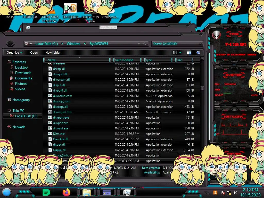Open the green notes app in taskbar
This screenshot has height=198, width=264.
point(46,192)
